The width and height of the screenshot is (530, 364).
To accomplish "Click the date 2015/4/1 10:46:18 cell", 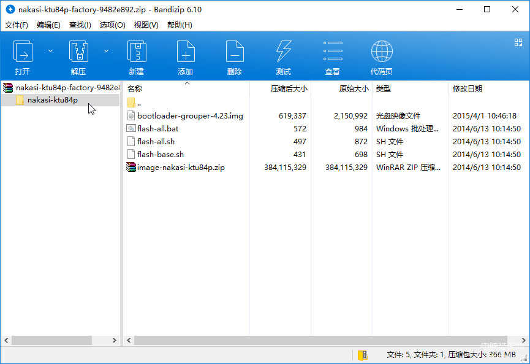I will pos(485,116).
